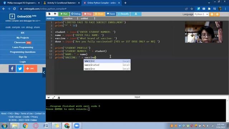Click the orange plus share count button
This screenshot has height=129, width=229.
point(31,68)
